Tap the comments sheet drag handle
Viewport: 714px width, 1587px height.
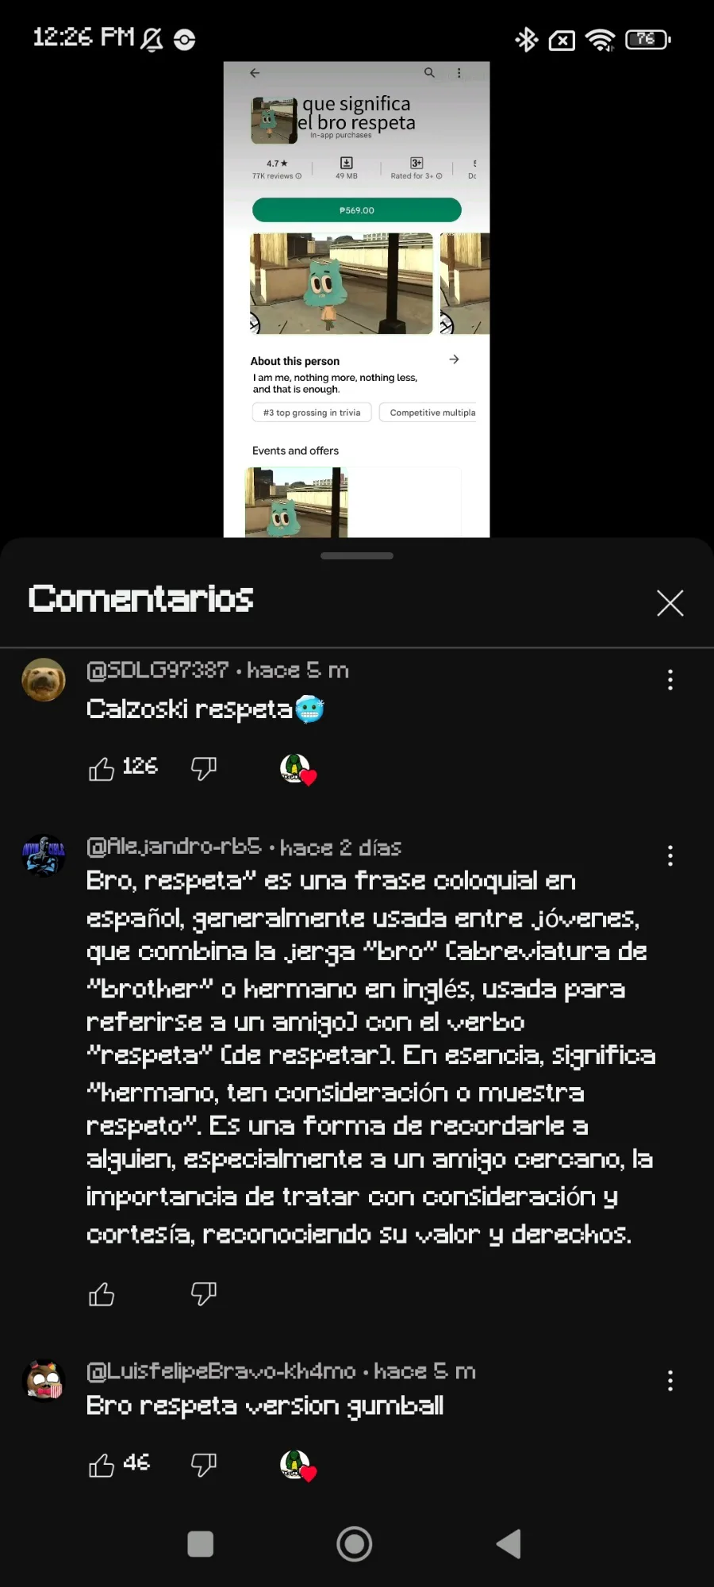[x=357, y=555]
